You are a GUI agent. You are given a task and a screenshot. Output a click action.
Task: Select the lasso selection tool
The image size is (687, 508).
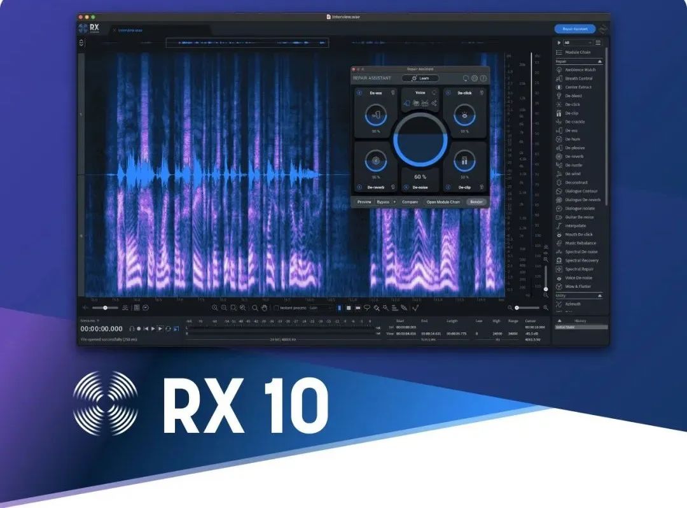(367, 308)
